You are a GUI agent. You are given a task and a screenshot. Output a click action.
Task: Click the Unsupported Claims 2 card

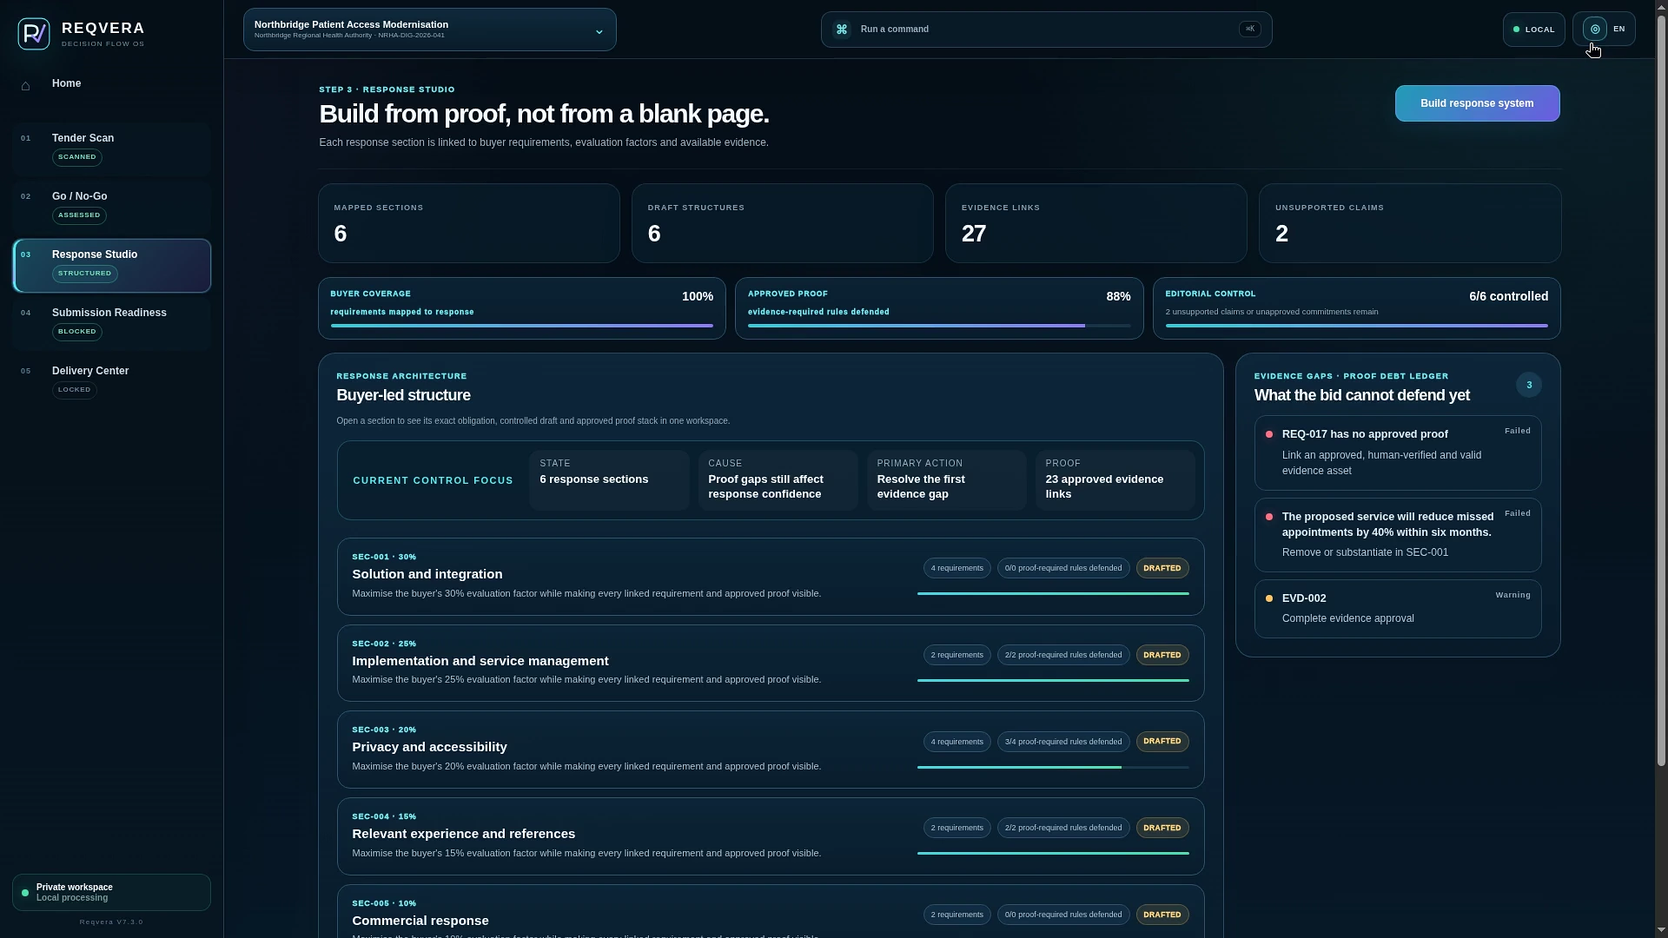point(1410,223)
